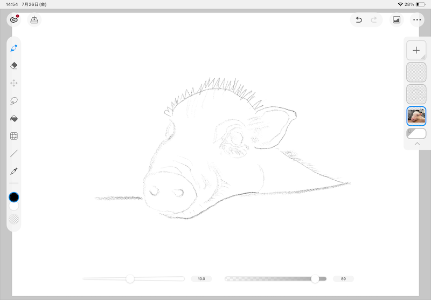Image resolution: width=431 pixels, height=300 pixels.
Task: Edit the brush size value 10.0
Action: click(x=201, y=279)
